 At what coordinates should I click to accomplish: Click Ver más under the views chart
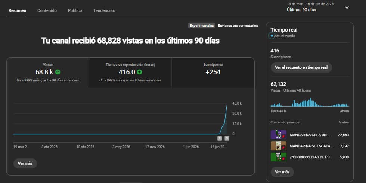(x=25, y=163)
